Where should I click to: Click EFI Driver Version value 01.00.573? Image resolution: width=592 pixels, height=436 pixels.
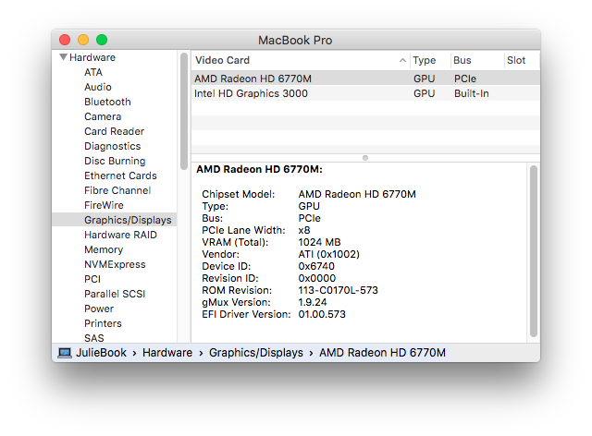[x=322, y=314]
